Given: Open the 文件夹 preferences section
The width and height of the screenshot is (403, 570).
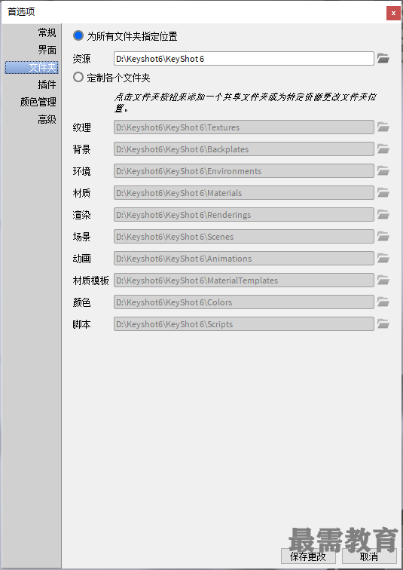Looking at the screenshot, I should click(32, 67).
